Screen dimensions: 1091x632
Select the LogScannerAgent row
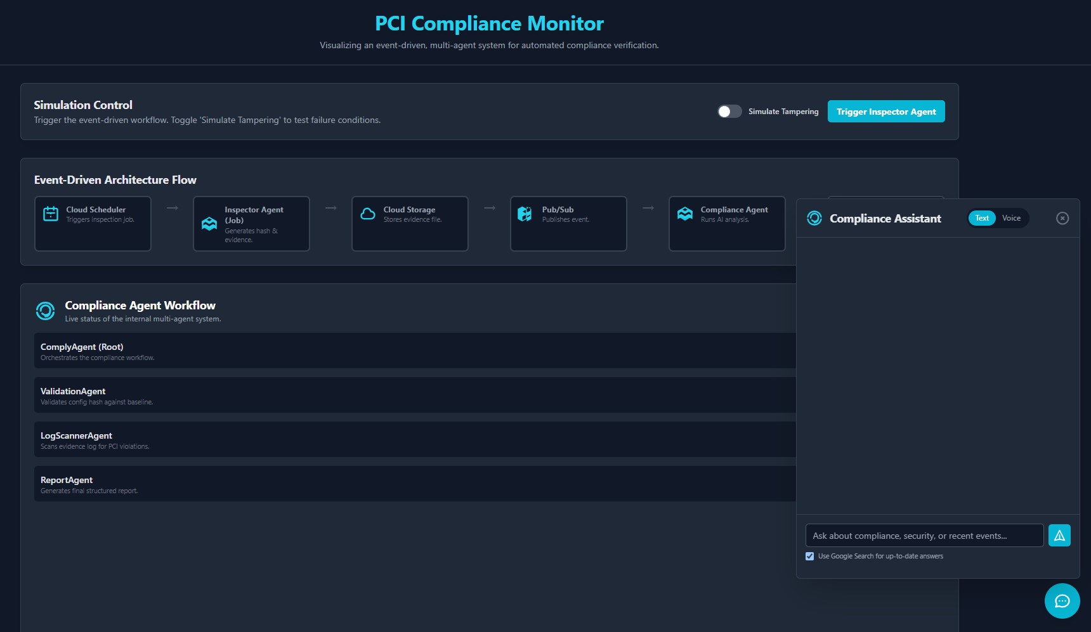coord(415,439)
